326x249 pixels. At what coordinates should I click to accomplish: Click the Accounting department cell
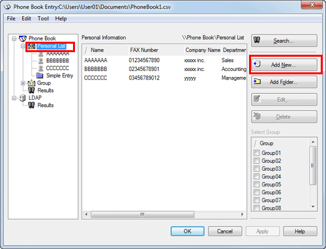(234, 69)
